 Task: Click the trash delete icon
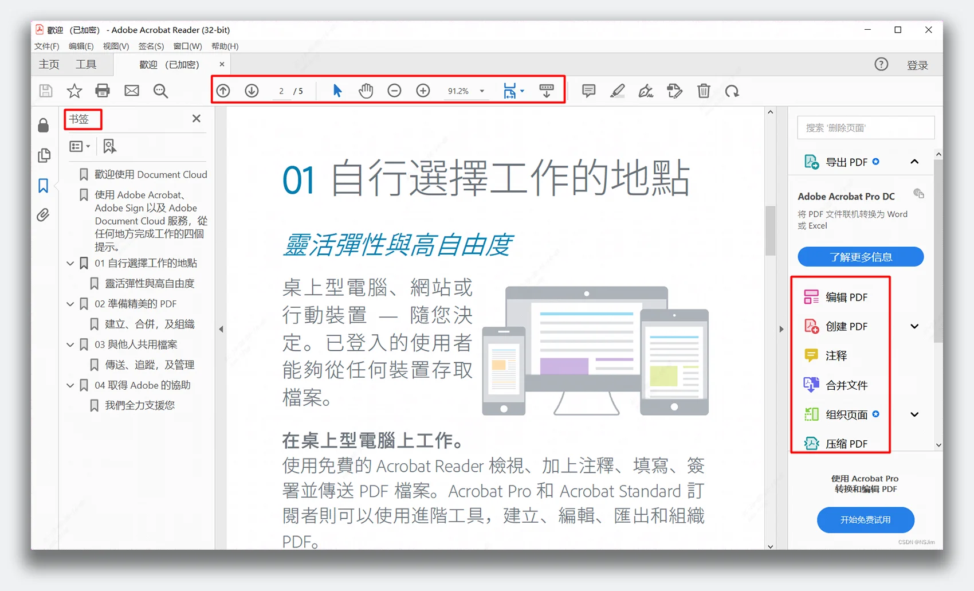(x=704, y=91)
